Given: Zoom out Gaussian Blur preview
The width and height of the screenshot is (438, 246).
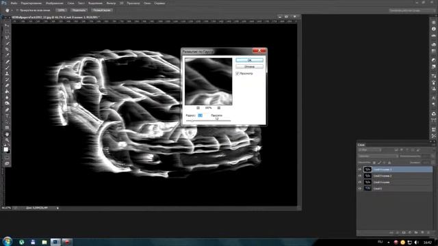Looking at the screenshot, I should (198, 108).
